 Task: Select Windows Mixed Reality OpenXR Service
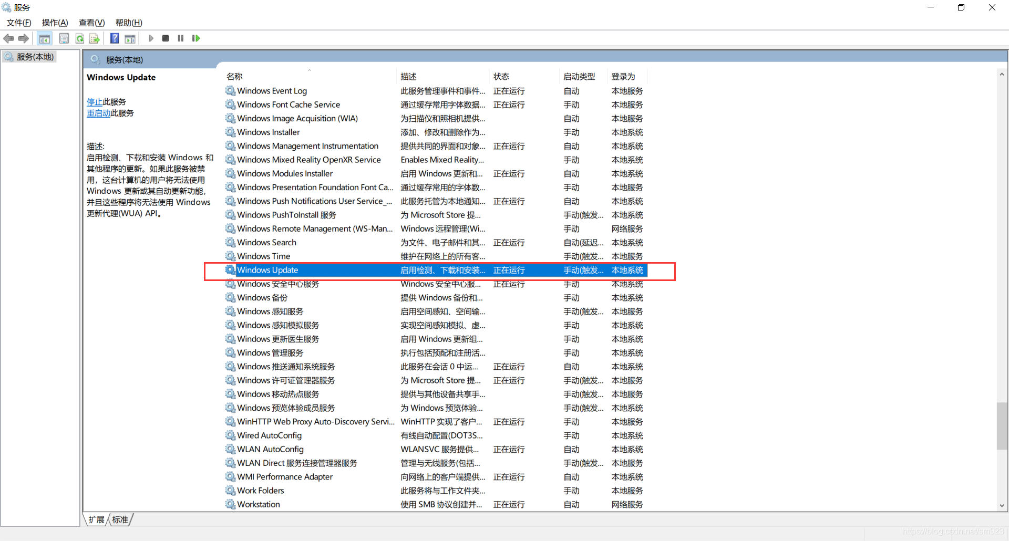[436, 160]
